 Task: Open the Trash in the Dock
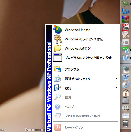125,124
